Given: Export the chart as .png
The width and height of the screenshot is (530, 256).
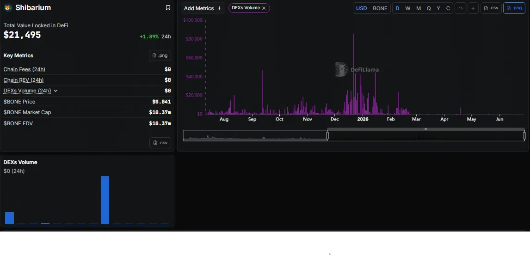Looking at the screenshot, I should coord(514,8).
